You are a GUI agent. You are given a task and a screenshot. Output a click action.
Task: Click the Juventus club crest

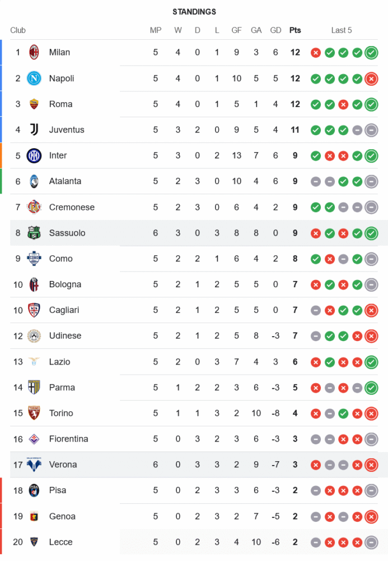pyautogui.click(x=34, y=130)
